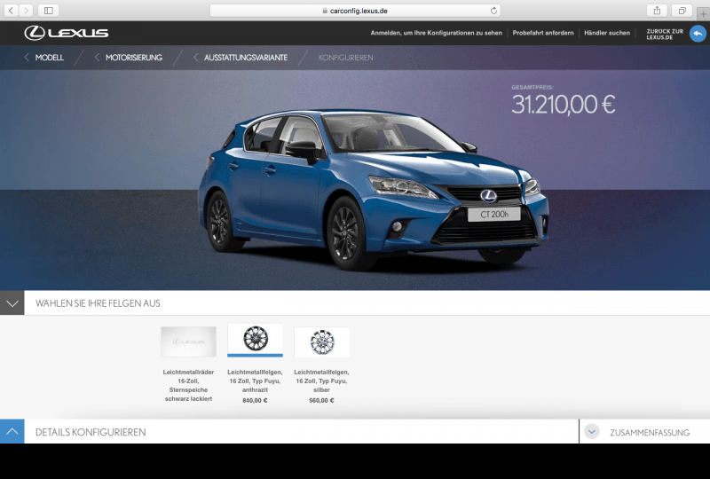This screenshot has height=479, width=710.
Task: Show all tabs overview icon
Action: [x=682, y=11]
